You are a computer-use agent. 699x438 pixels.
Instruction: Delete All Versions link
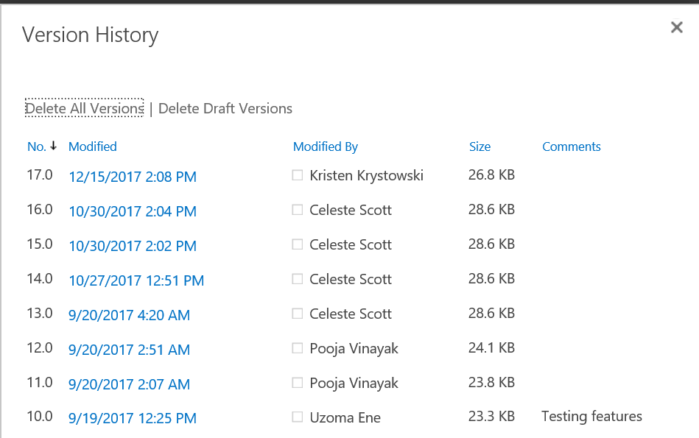[x=84, y=108]
